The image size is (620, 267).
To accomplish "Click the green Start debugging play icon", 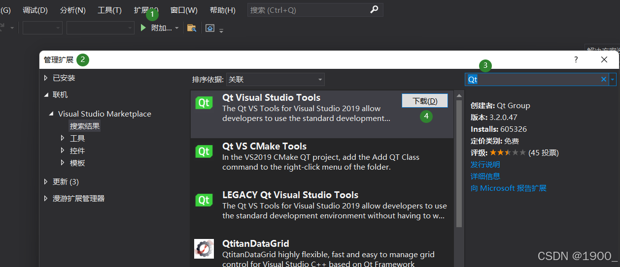I will point(143,28).
